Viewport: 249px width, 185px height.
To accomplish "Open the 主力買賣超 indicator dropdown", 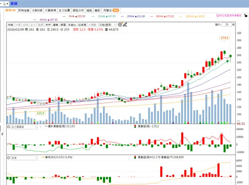I will tap(24, 127).
